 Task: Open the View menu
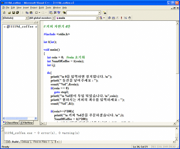click(19, 8)
